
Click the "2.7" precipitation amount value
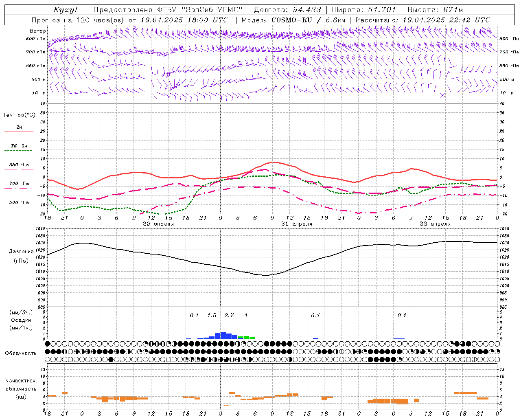(x=229, y=316)
